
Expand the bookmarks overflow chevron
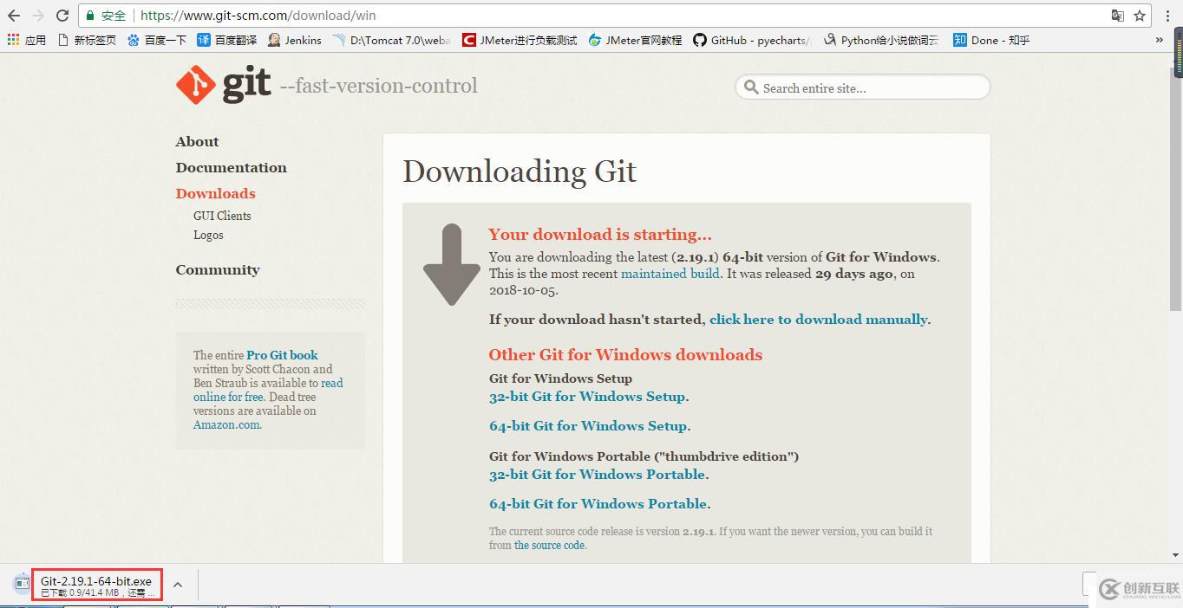pyautogui.click(x=1160, y=40)
